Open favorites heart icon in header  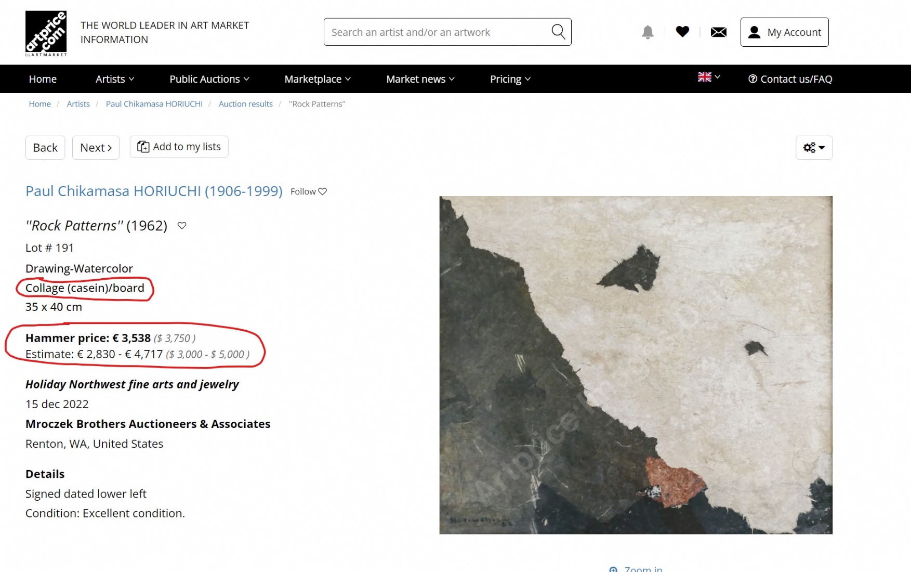(x=682, y=32)
